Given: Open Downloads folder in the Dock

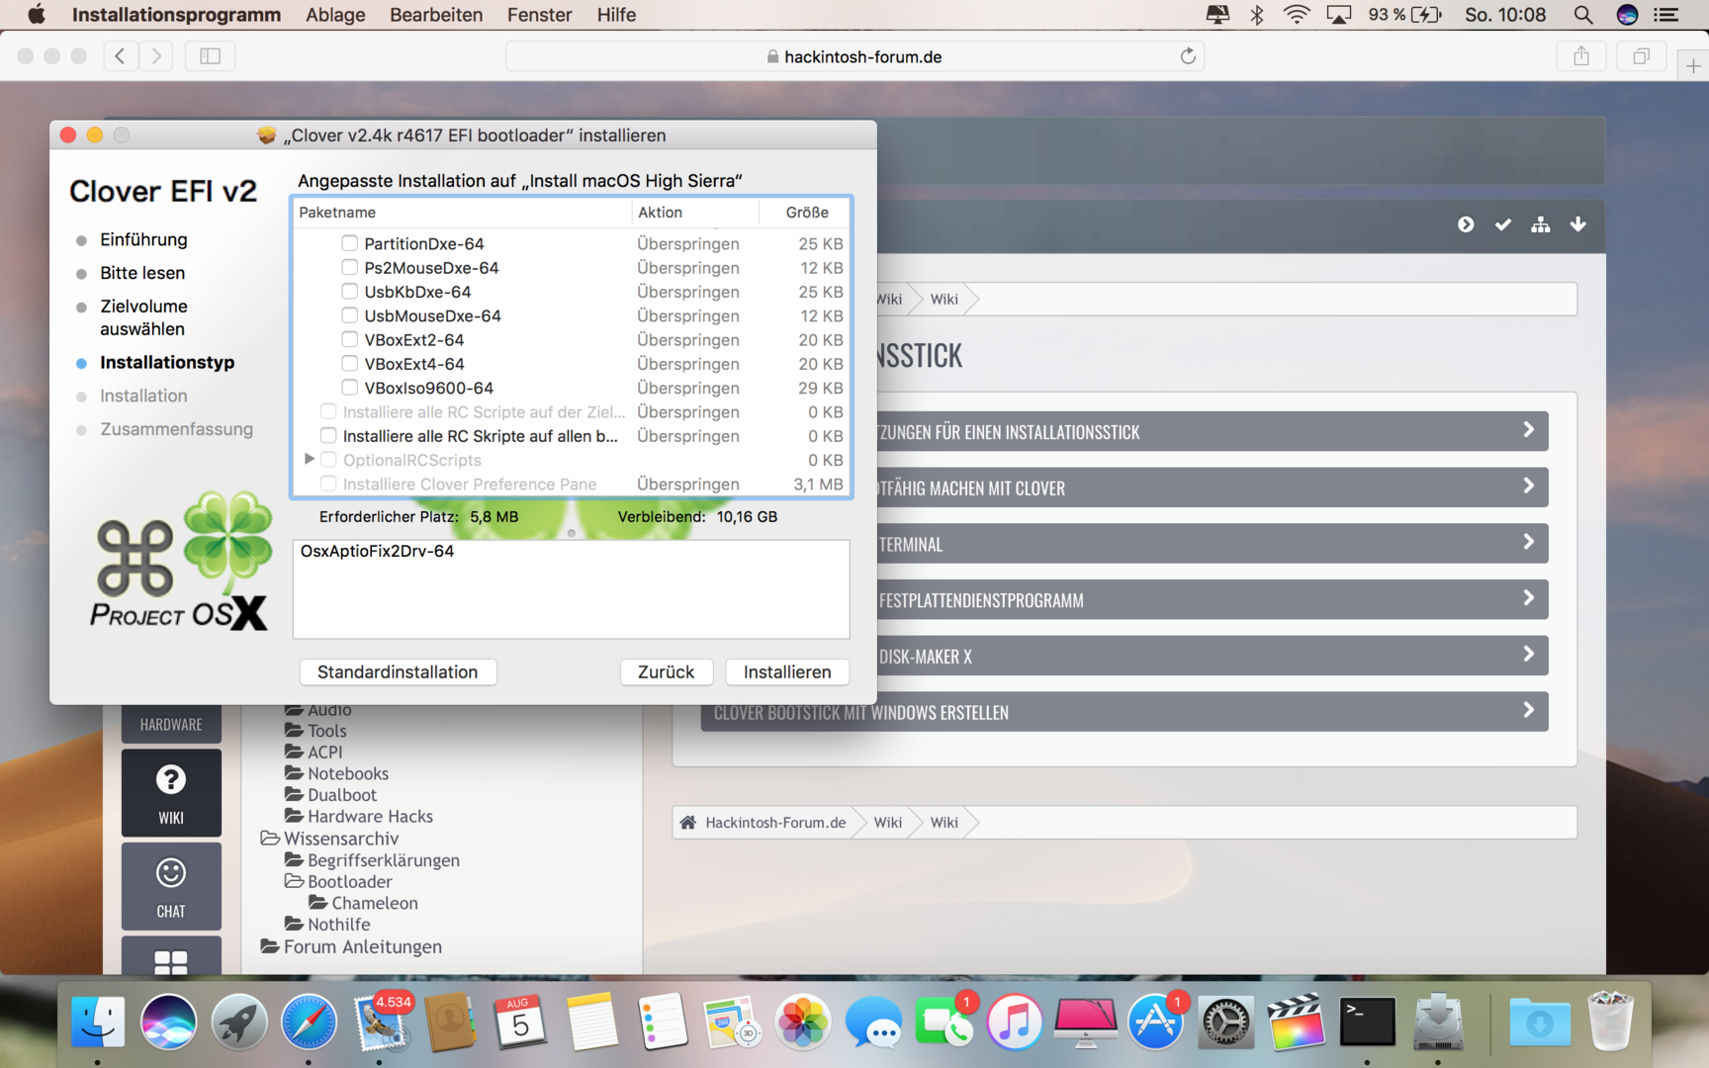Looking at the screenshot, I should [x=1539, y=1022].
